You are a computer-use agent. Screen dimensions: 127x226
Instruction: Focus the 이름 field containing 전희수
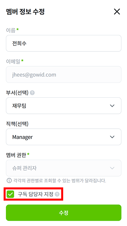tap(63, 43)
